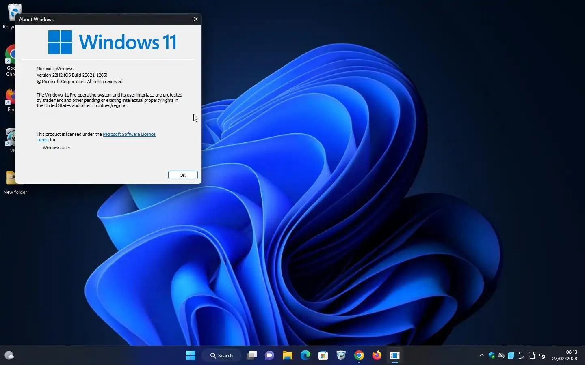Open the webcam-style app in the taskbar
585x365 pixels.
click(341, 356)
